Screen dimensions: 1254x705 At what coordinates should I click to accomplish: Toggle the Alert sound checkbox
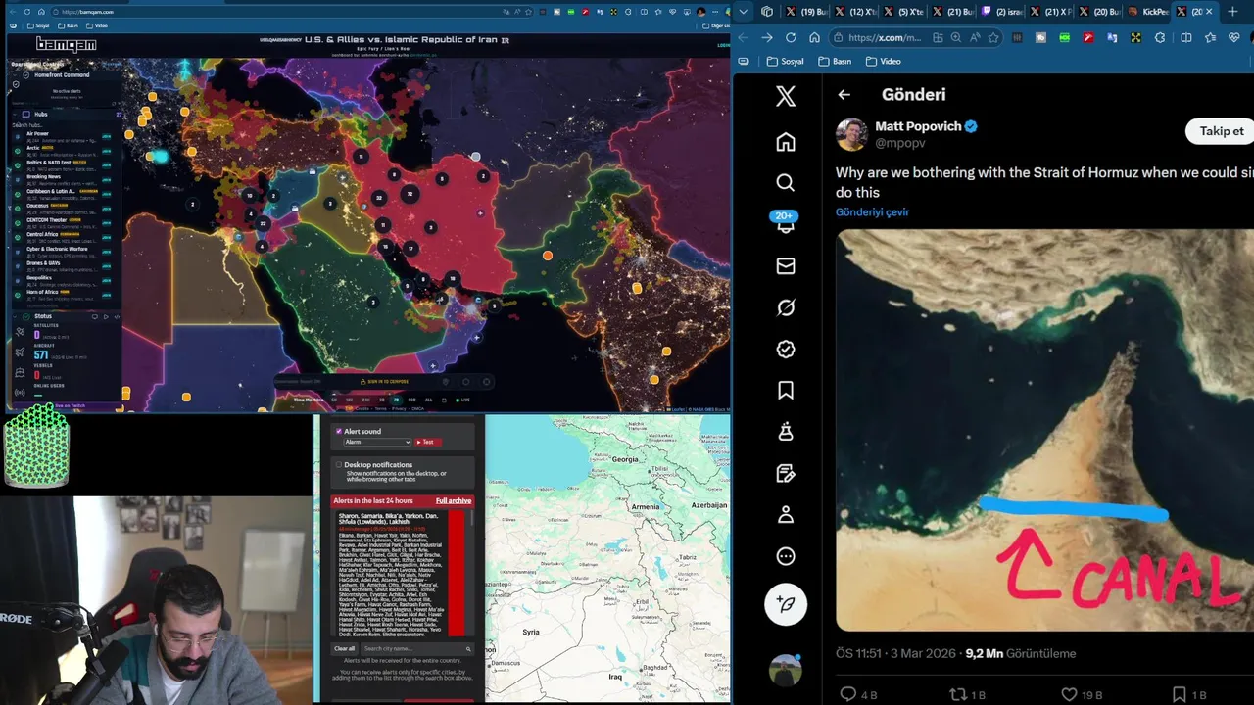click(339, 431)
